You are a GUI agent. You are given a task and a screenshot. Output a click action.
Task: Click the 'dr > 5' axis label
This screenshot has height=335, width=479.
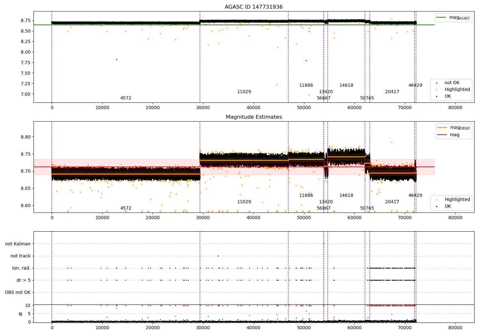[24, 280]
